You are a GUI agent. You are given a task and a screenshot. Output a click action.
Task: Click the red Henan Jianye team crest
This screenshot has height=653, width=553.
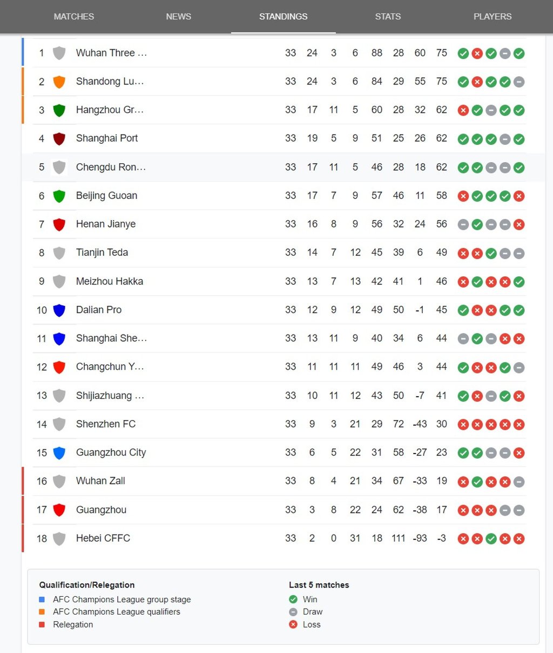coord(59,224)
